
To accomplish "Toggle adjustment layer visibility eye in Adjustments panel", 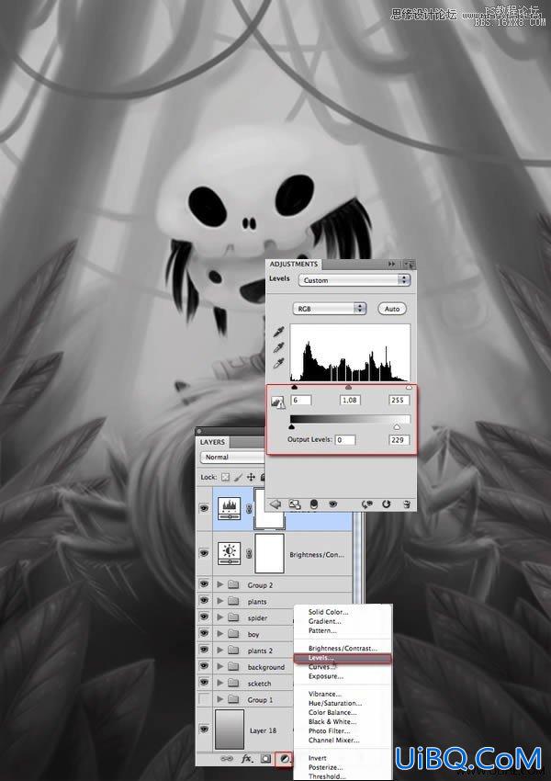I will (332, 504).
